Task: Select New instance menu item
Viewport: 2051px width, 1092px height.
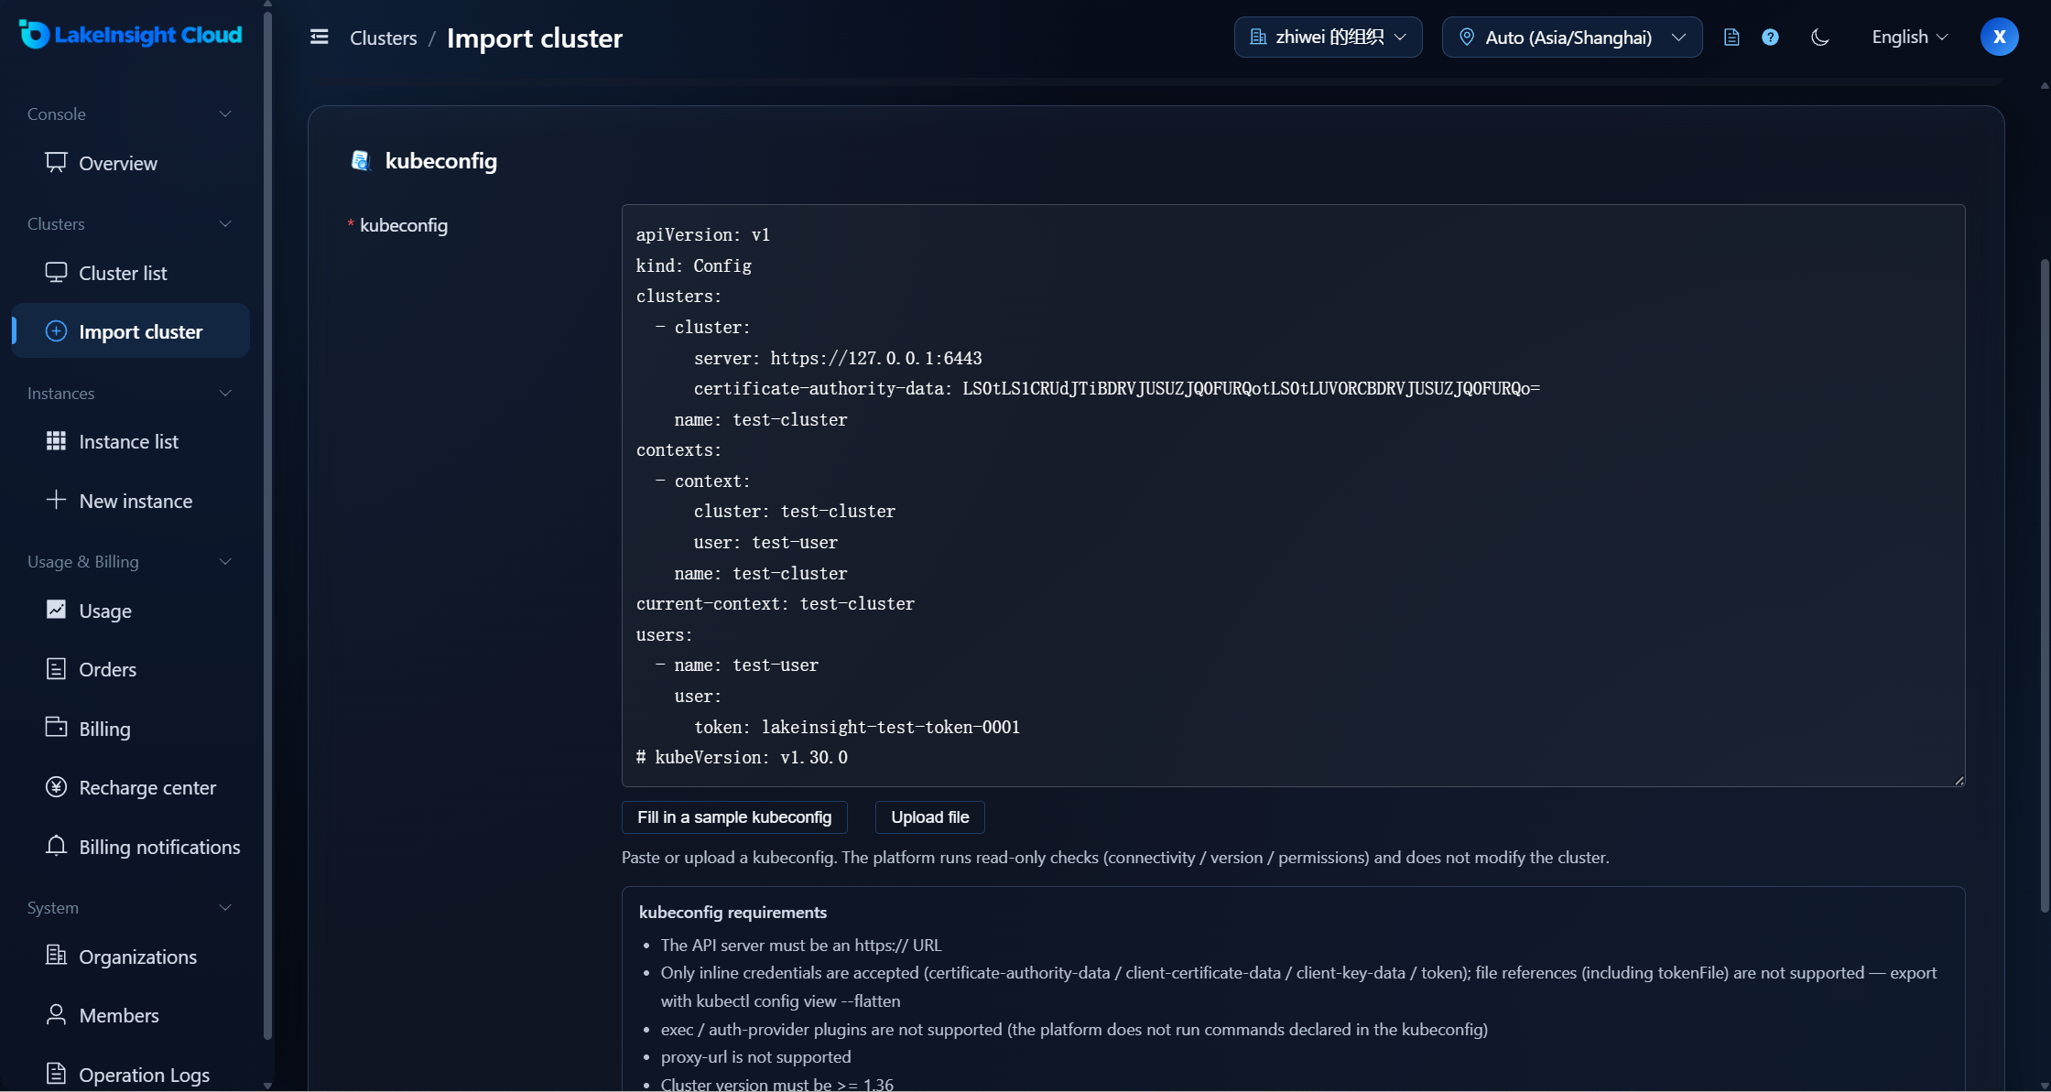Action: [x=130, y=501]
